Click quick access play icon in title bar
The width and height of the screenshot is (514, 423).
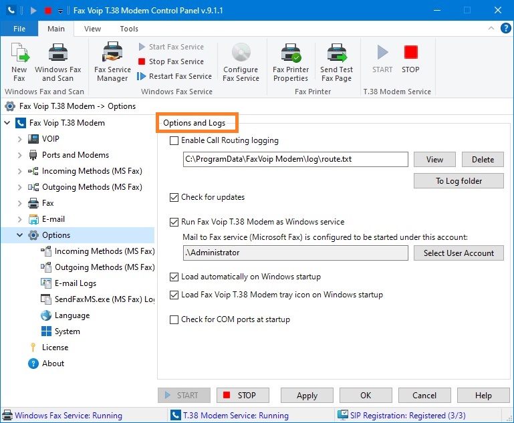pos(33,11)
